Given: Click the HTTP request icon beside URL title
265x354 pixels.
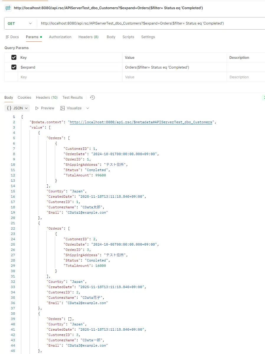Looking at the screenshot, I should click(x=8, y=8).
